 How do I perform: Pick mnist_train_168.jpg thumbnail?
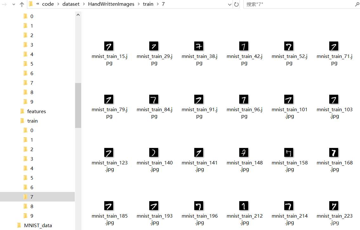coord(334,153)
